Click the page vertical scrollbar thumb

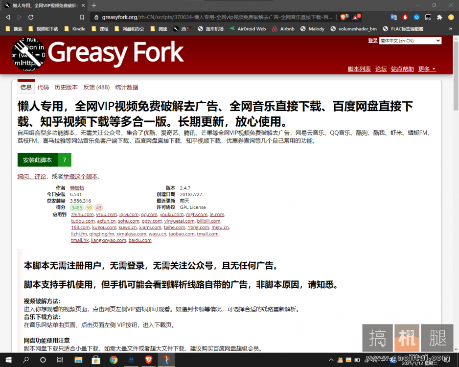pyautogui.click(x=456, y=75)
